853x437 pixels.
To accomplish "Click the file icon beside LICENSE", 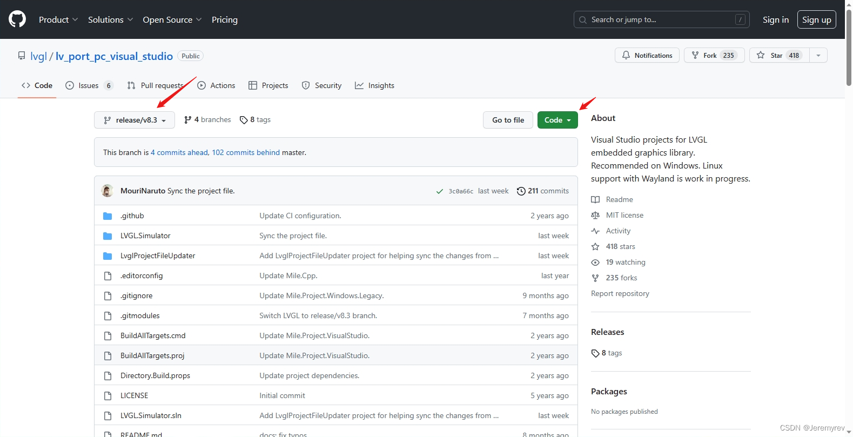I will pyautogui.click(x=108, y=396).
